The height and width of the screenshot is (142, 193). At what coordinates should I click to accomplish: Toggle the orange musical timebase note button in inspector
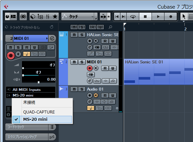[x=27, y=54]
